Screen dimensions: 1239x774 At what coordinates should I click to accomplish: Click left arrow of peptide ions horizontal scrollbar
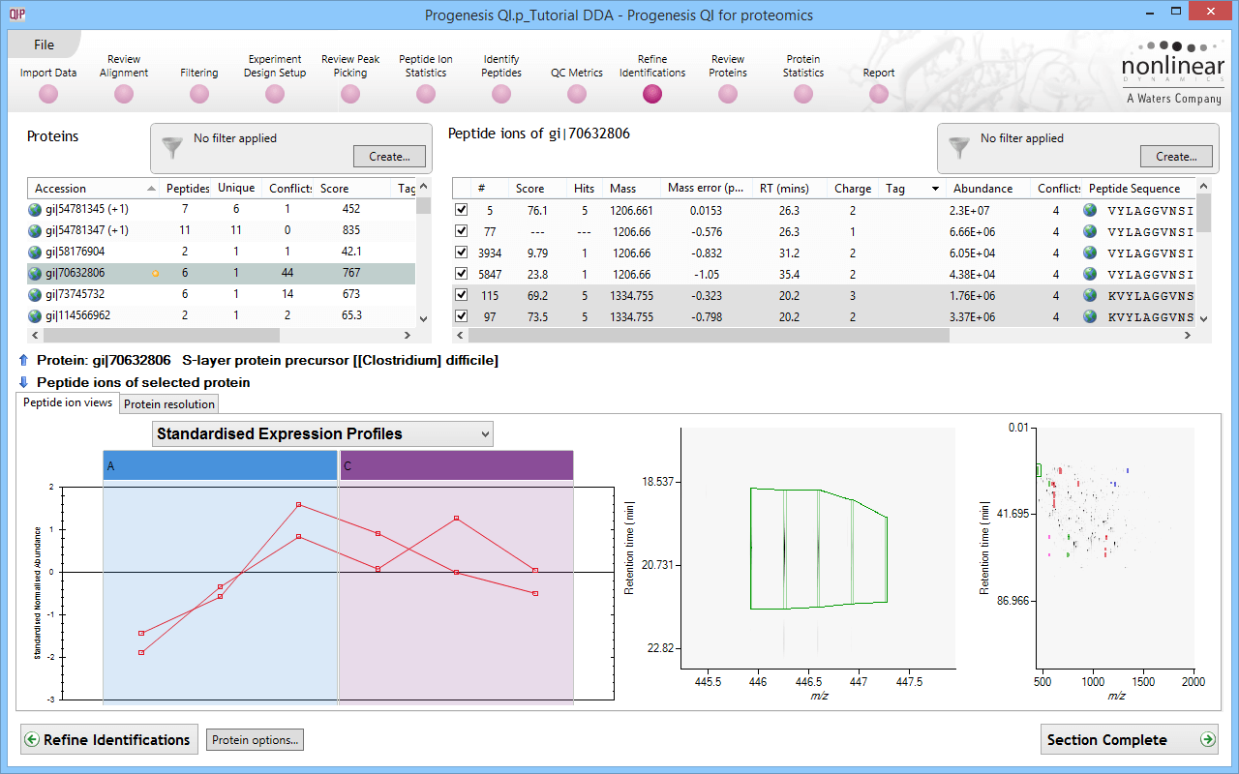(460, 335)
